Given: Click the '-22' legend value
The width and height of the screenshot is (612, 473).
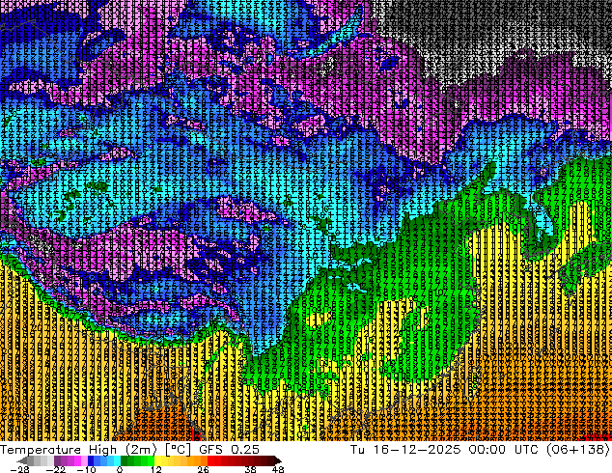Looking at the screenshot, I should [x=55, y=469].
